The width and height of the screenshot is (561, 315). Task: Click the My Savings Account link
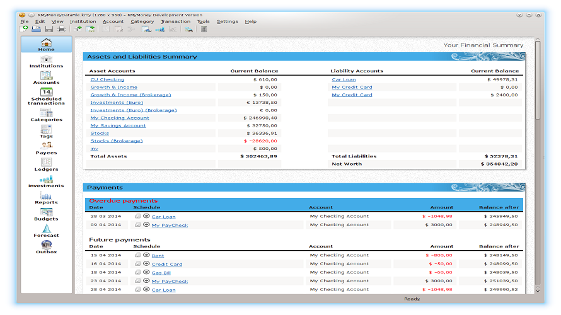tap(118, 125)
